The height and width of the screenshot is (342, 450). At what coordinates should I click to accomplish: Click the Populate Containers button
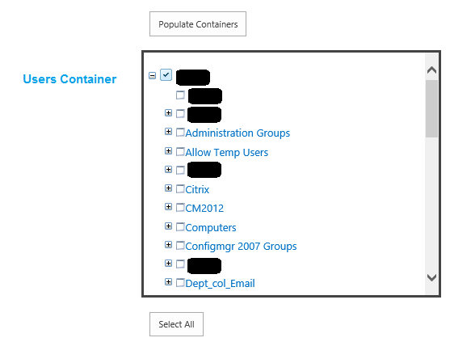(x=198, y=23)
